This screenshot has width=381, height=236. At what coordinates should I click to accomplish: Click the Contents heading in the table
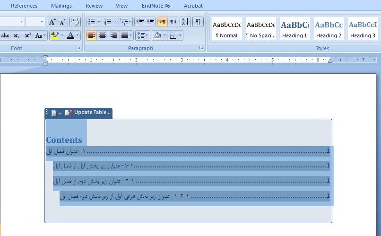[64, 140]
